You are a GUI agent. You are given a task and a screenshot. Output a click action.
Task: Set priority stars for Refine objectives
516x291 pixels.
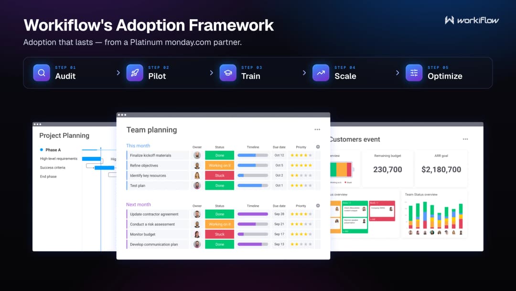coord(301,166)
